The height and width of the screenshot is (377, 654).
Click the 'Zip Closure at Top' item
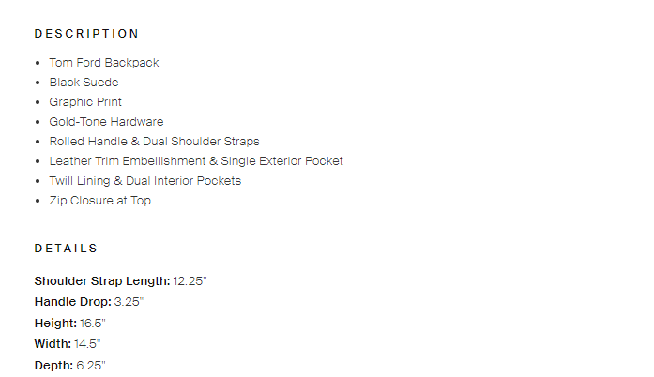tap(99, 201)
